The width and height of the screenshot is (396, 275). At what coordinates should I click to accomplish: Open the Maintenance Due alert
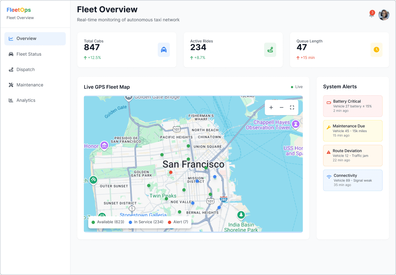tap(353, 131)
